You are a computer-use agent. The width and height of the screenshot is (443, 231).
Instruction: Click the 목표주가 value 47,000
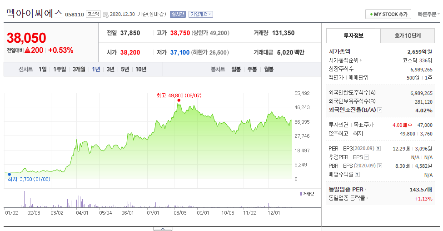click(x=425, y=125)
